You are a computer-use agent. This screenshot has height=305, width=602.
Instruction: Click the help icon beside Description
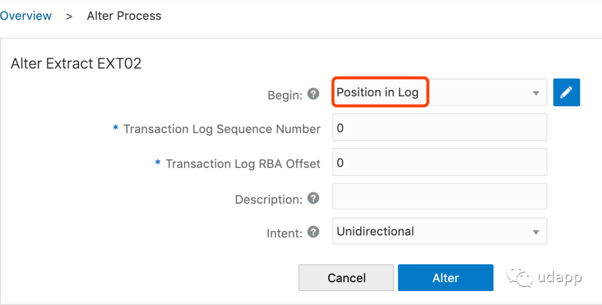click(x=314, y=198)
